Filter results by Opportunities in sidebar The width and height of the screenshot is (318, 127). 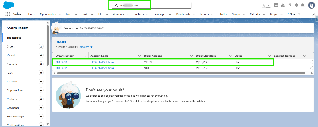point(24,90)
